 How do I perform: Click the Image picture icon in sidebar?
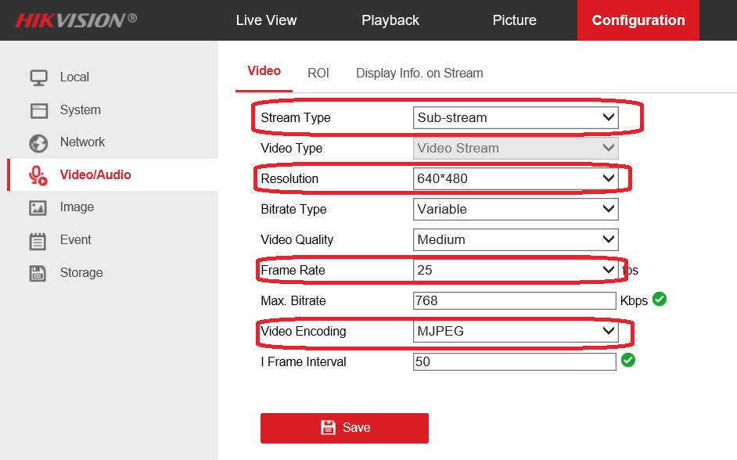point(38,207)
